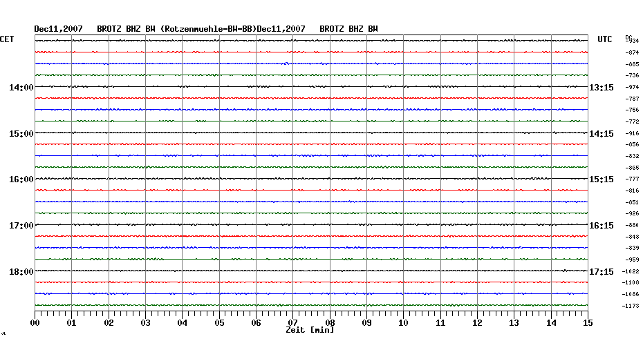Click the 18:00 CET time label
643x341 pixels.
(x=21, y=271)
